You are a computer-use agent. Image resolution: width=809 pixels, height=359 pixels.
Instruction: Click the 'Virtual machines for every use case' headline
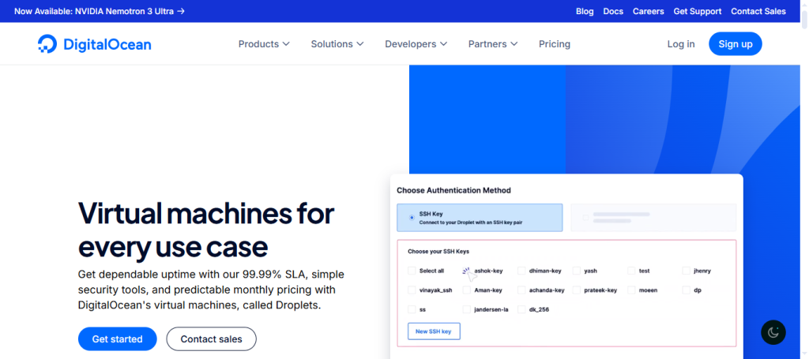click(x=206, y=230)
